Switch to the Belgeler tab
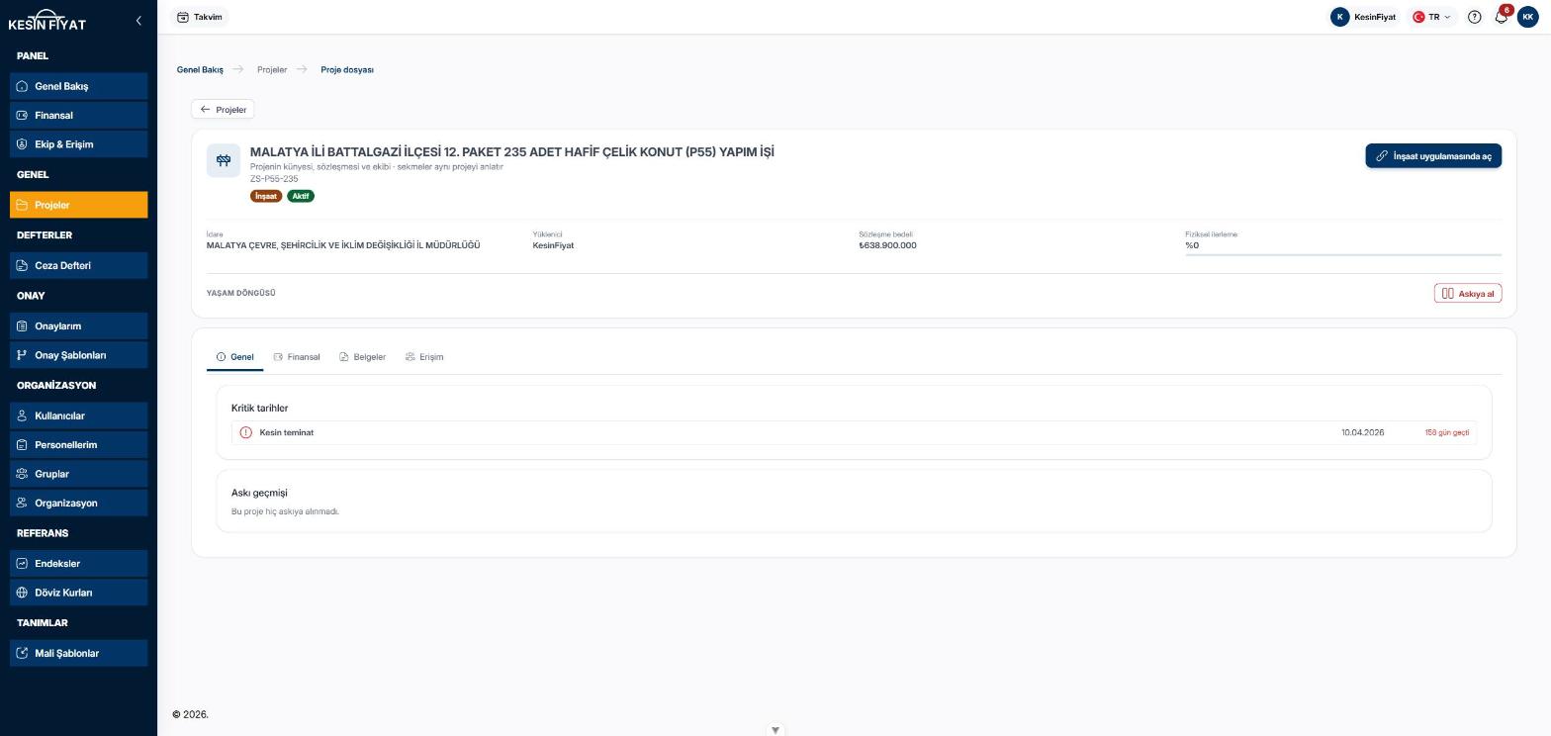Viewport: 1551px width, 736px height. (362, 357)
